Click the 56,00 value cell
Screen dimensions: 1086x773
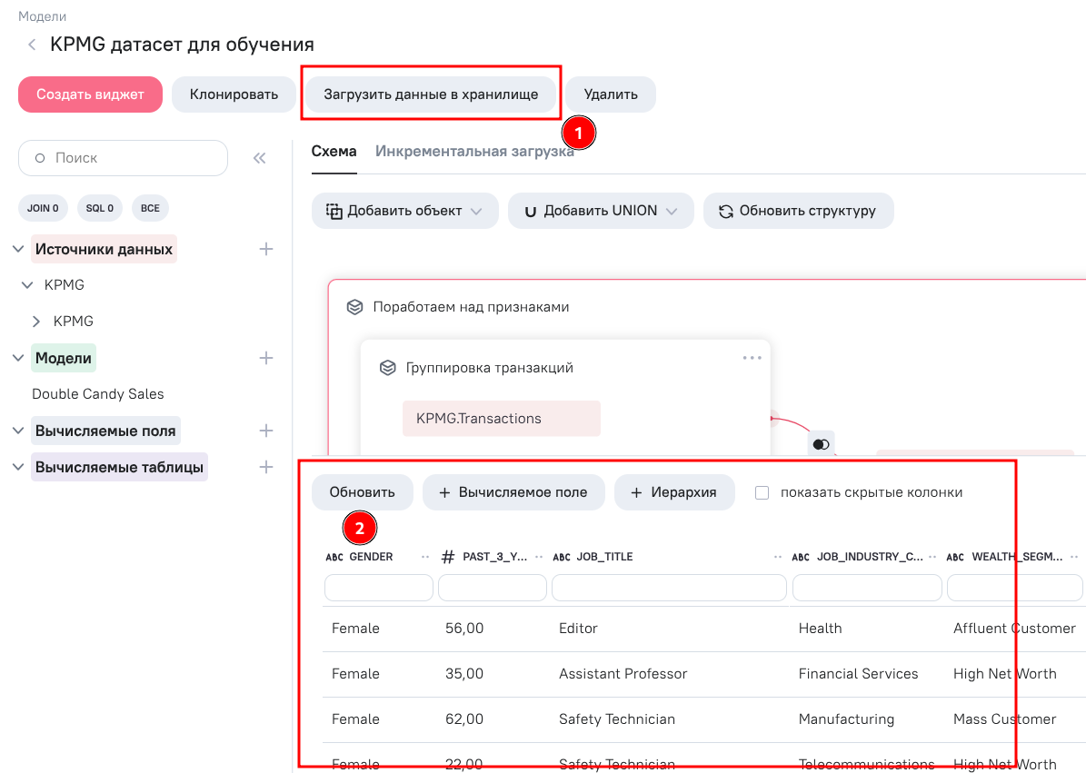coord(464,629)
